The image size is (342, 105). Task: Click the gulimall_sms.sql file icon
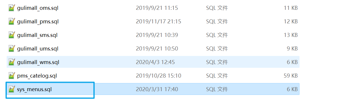coord(12,35)
